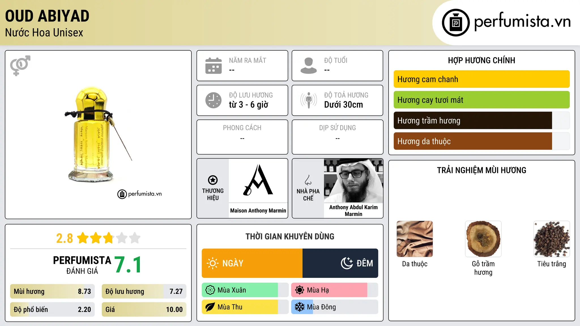Click the Đêm label in night bar
Viewport: 580px width, 326px height.
pos(365,263)
